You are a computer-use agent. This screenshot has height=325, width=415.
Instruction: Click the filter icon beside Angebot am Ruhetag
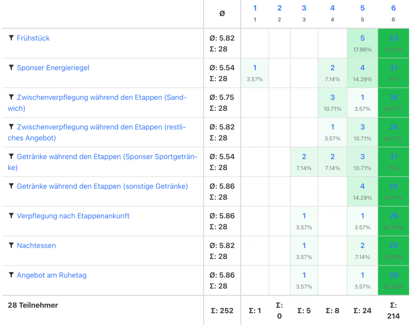pyautogui.click(x=11, y=275)
